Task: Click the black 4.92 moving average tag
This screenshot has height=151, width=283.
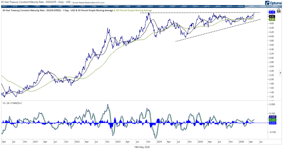Action: click(x=272, y=16)
